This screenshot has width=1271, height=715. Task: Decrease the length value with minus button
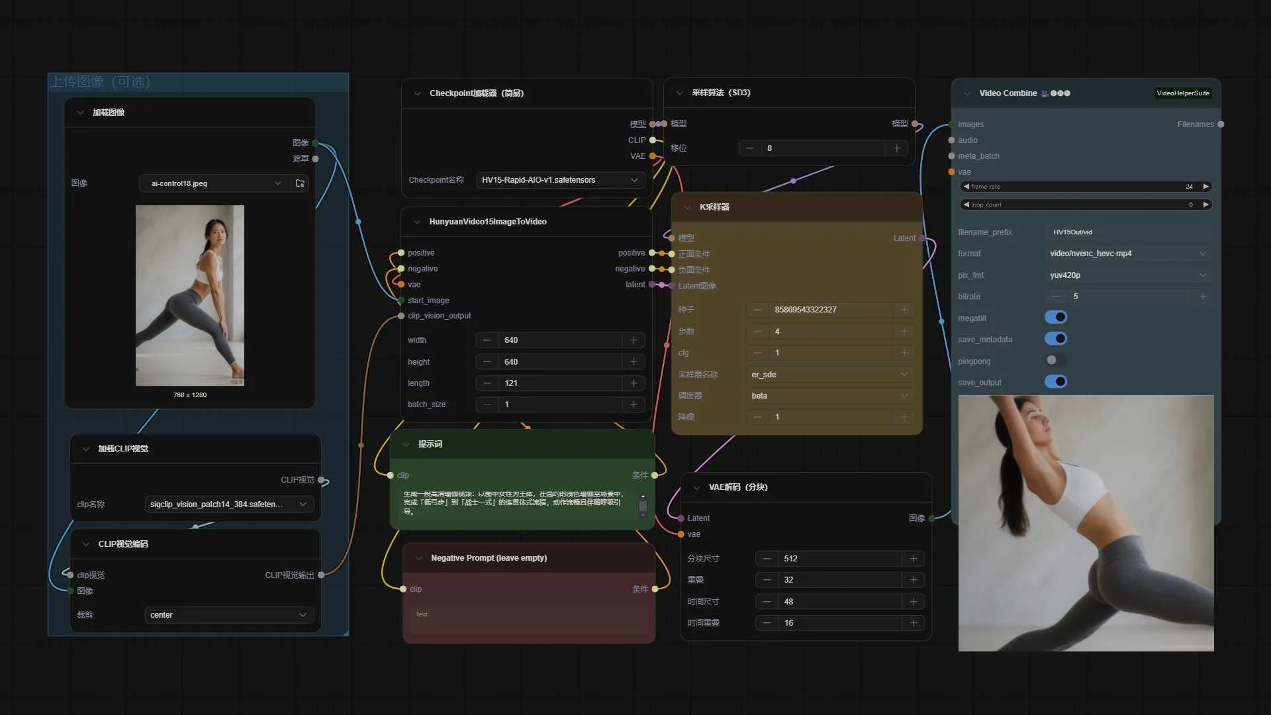point(487,383)
